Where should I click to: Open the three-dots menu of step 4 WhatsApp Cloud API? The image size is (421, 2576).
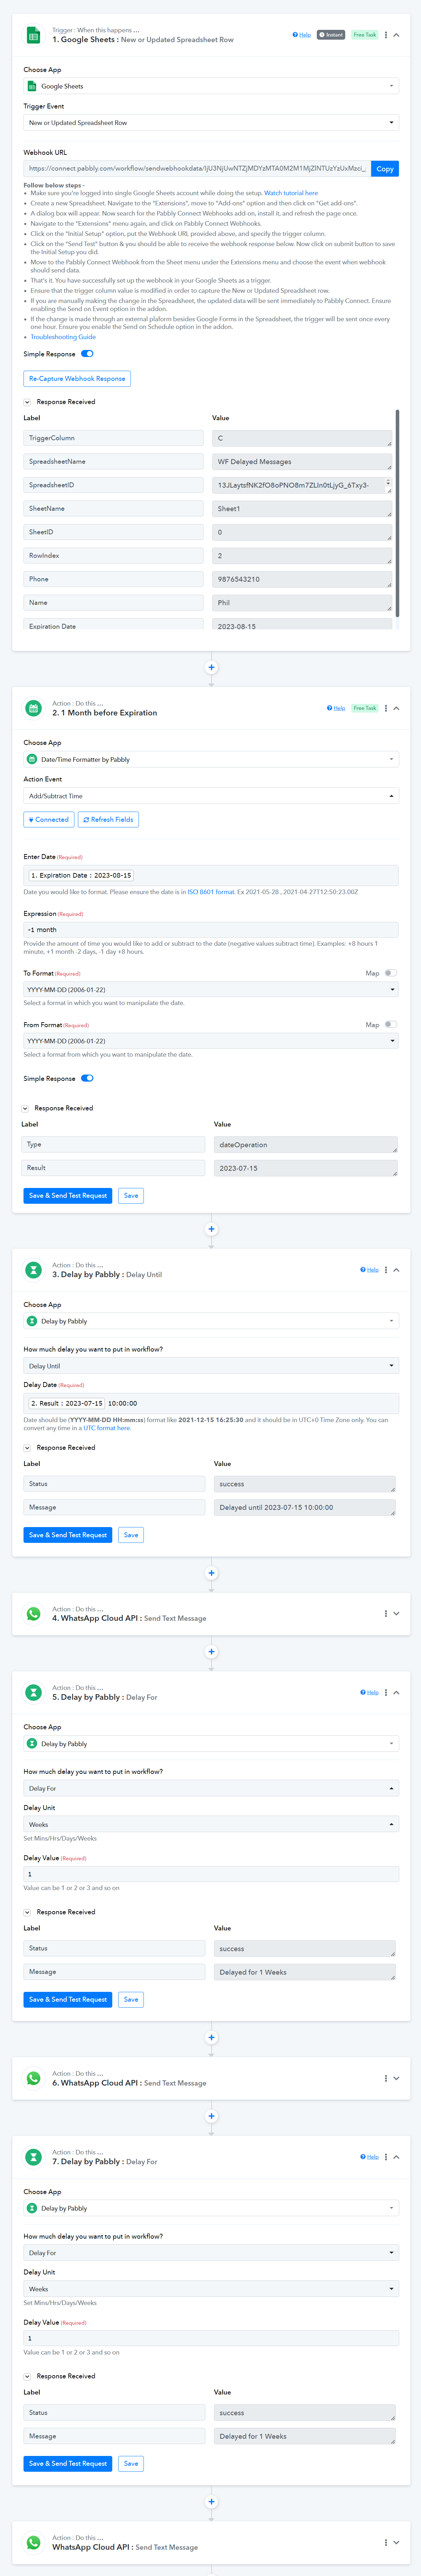point(386,1614)
